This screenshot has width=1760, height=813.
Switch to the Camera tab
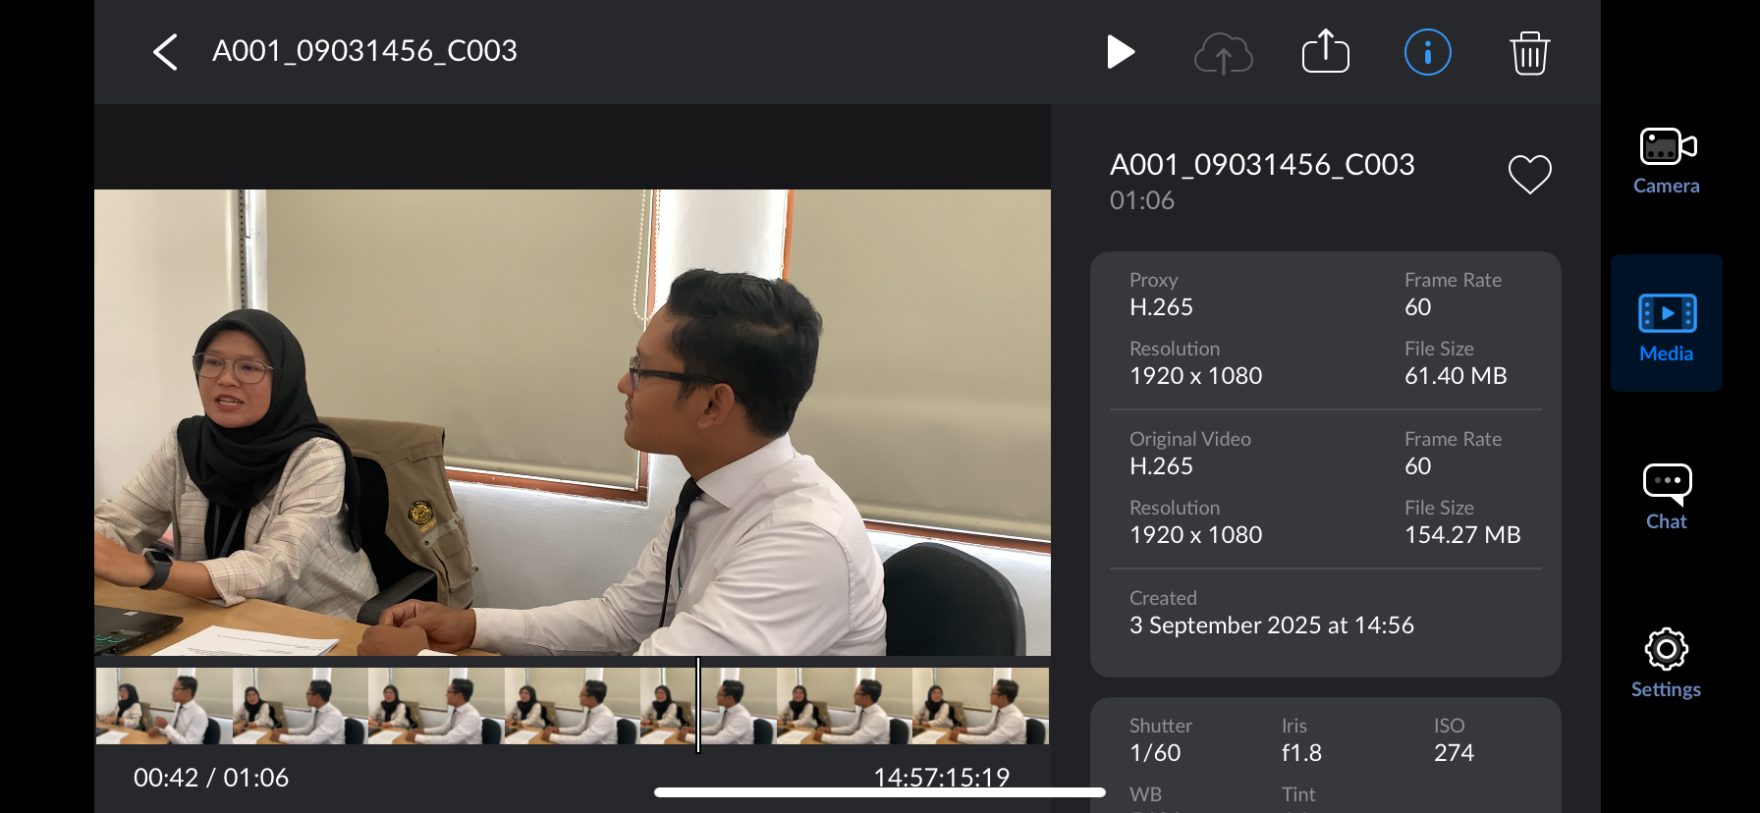coord(1667,162)
